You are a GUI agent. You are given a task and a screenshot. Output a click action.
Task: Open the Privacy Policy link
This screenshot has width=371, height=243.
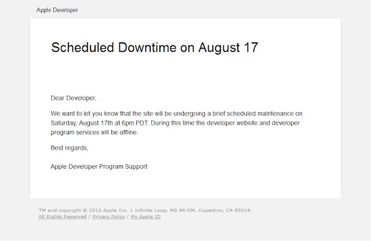coord(108,216)
